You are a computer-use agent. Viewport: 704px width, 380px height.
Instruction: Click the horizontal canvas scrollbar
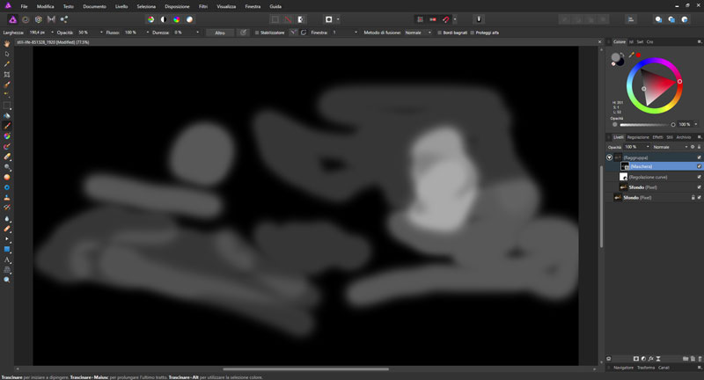tap(305, 369)
